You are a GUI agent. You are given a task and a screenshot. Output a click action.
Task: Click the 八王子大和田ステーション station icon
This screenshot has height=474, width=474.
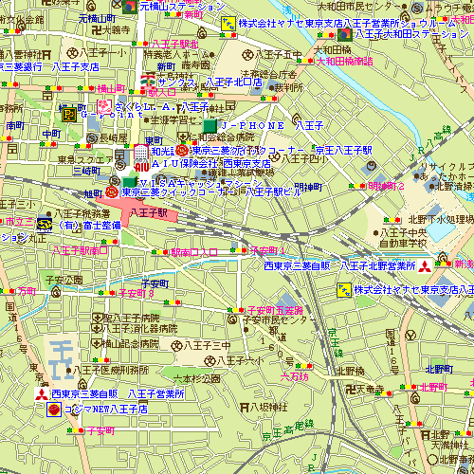point(345,35)
